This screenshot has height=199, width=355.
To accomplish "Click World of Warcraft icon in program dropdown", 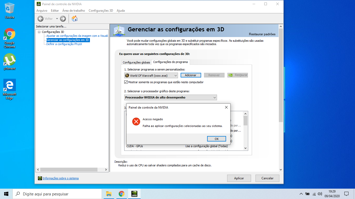I will 127,75.
